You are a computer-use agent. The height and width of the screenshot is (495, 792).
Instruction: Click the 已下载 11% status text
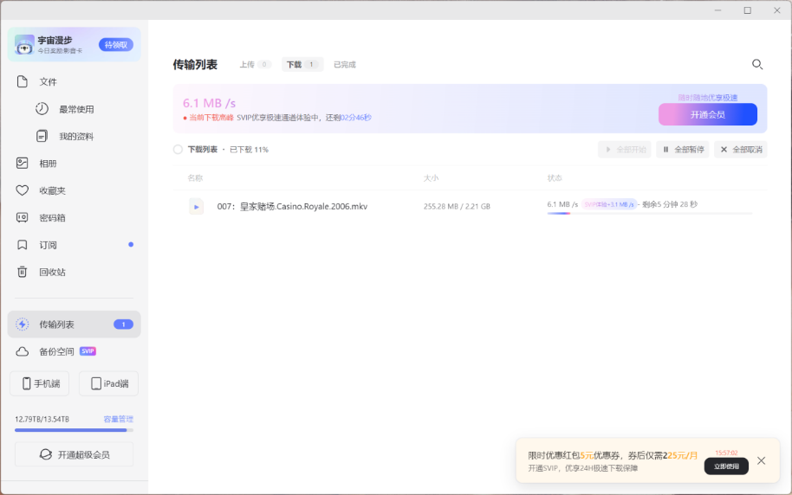click(x=249, y=150)
